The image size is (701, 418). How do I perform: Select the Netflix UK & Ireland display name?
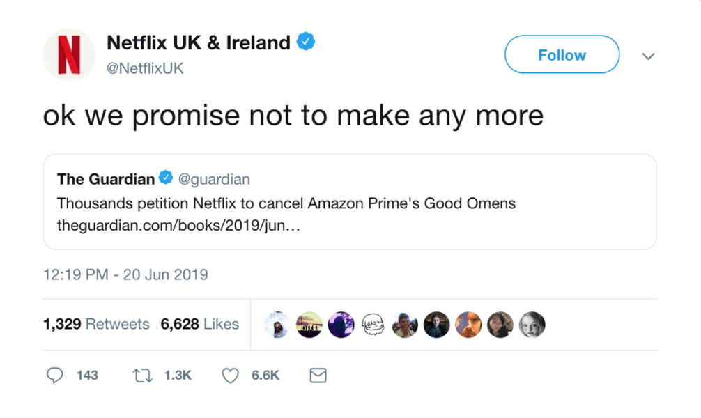click(199, 42)
